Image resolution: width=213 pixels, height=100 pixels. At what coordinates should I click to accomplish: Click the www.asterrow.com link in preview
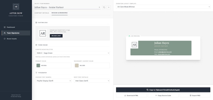pyautogui.click(x=164, y=54)
